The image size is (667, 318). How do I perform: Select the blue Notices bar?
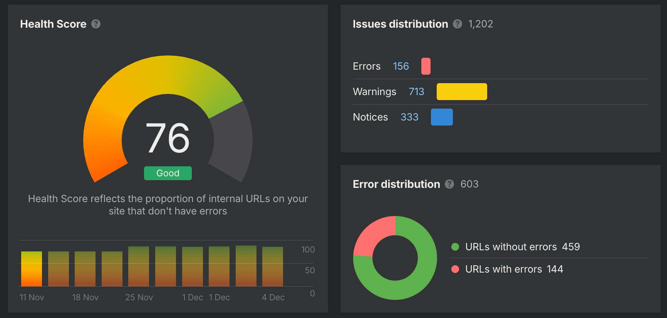(442, 117)
